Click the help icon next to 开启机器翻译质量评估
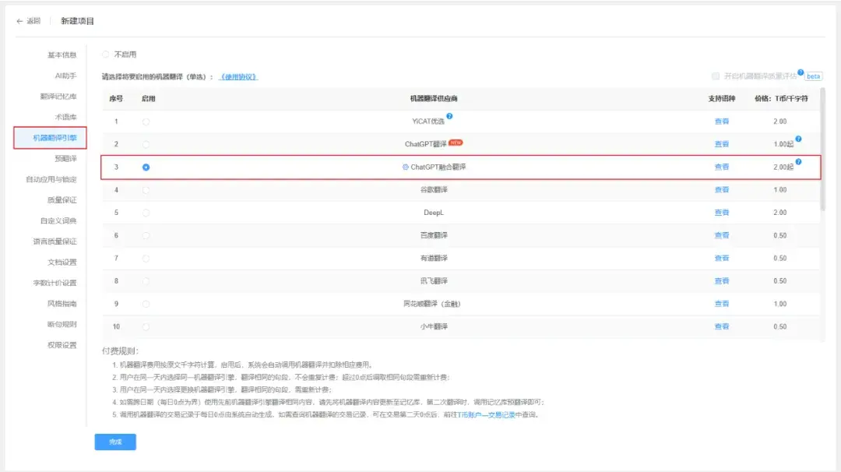The image size is (841, 472). [800, 72]
